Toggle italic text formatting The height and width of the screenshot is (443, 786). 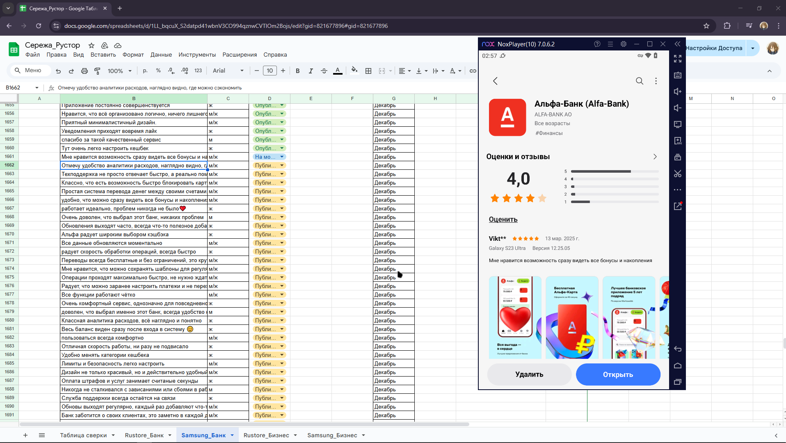[311, 71]
